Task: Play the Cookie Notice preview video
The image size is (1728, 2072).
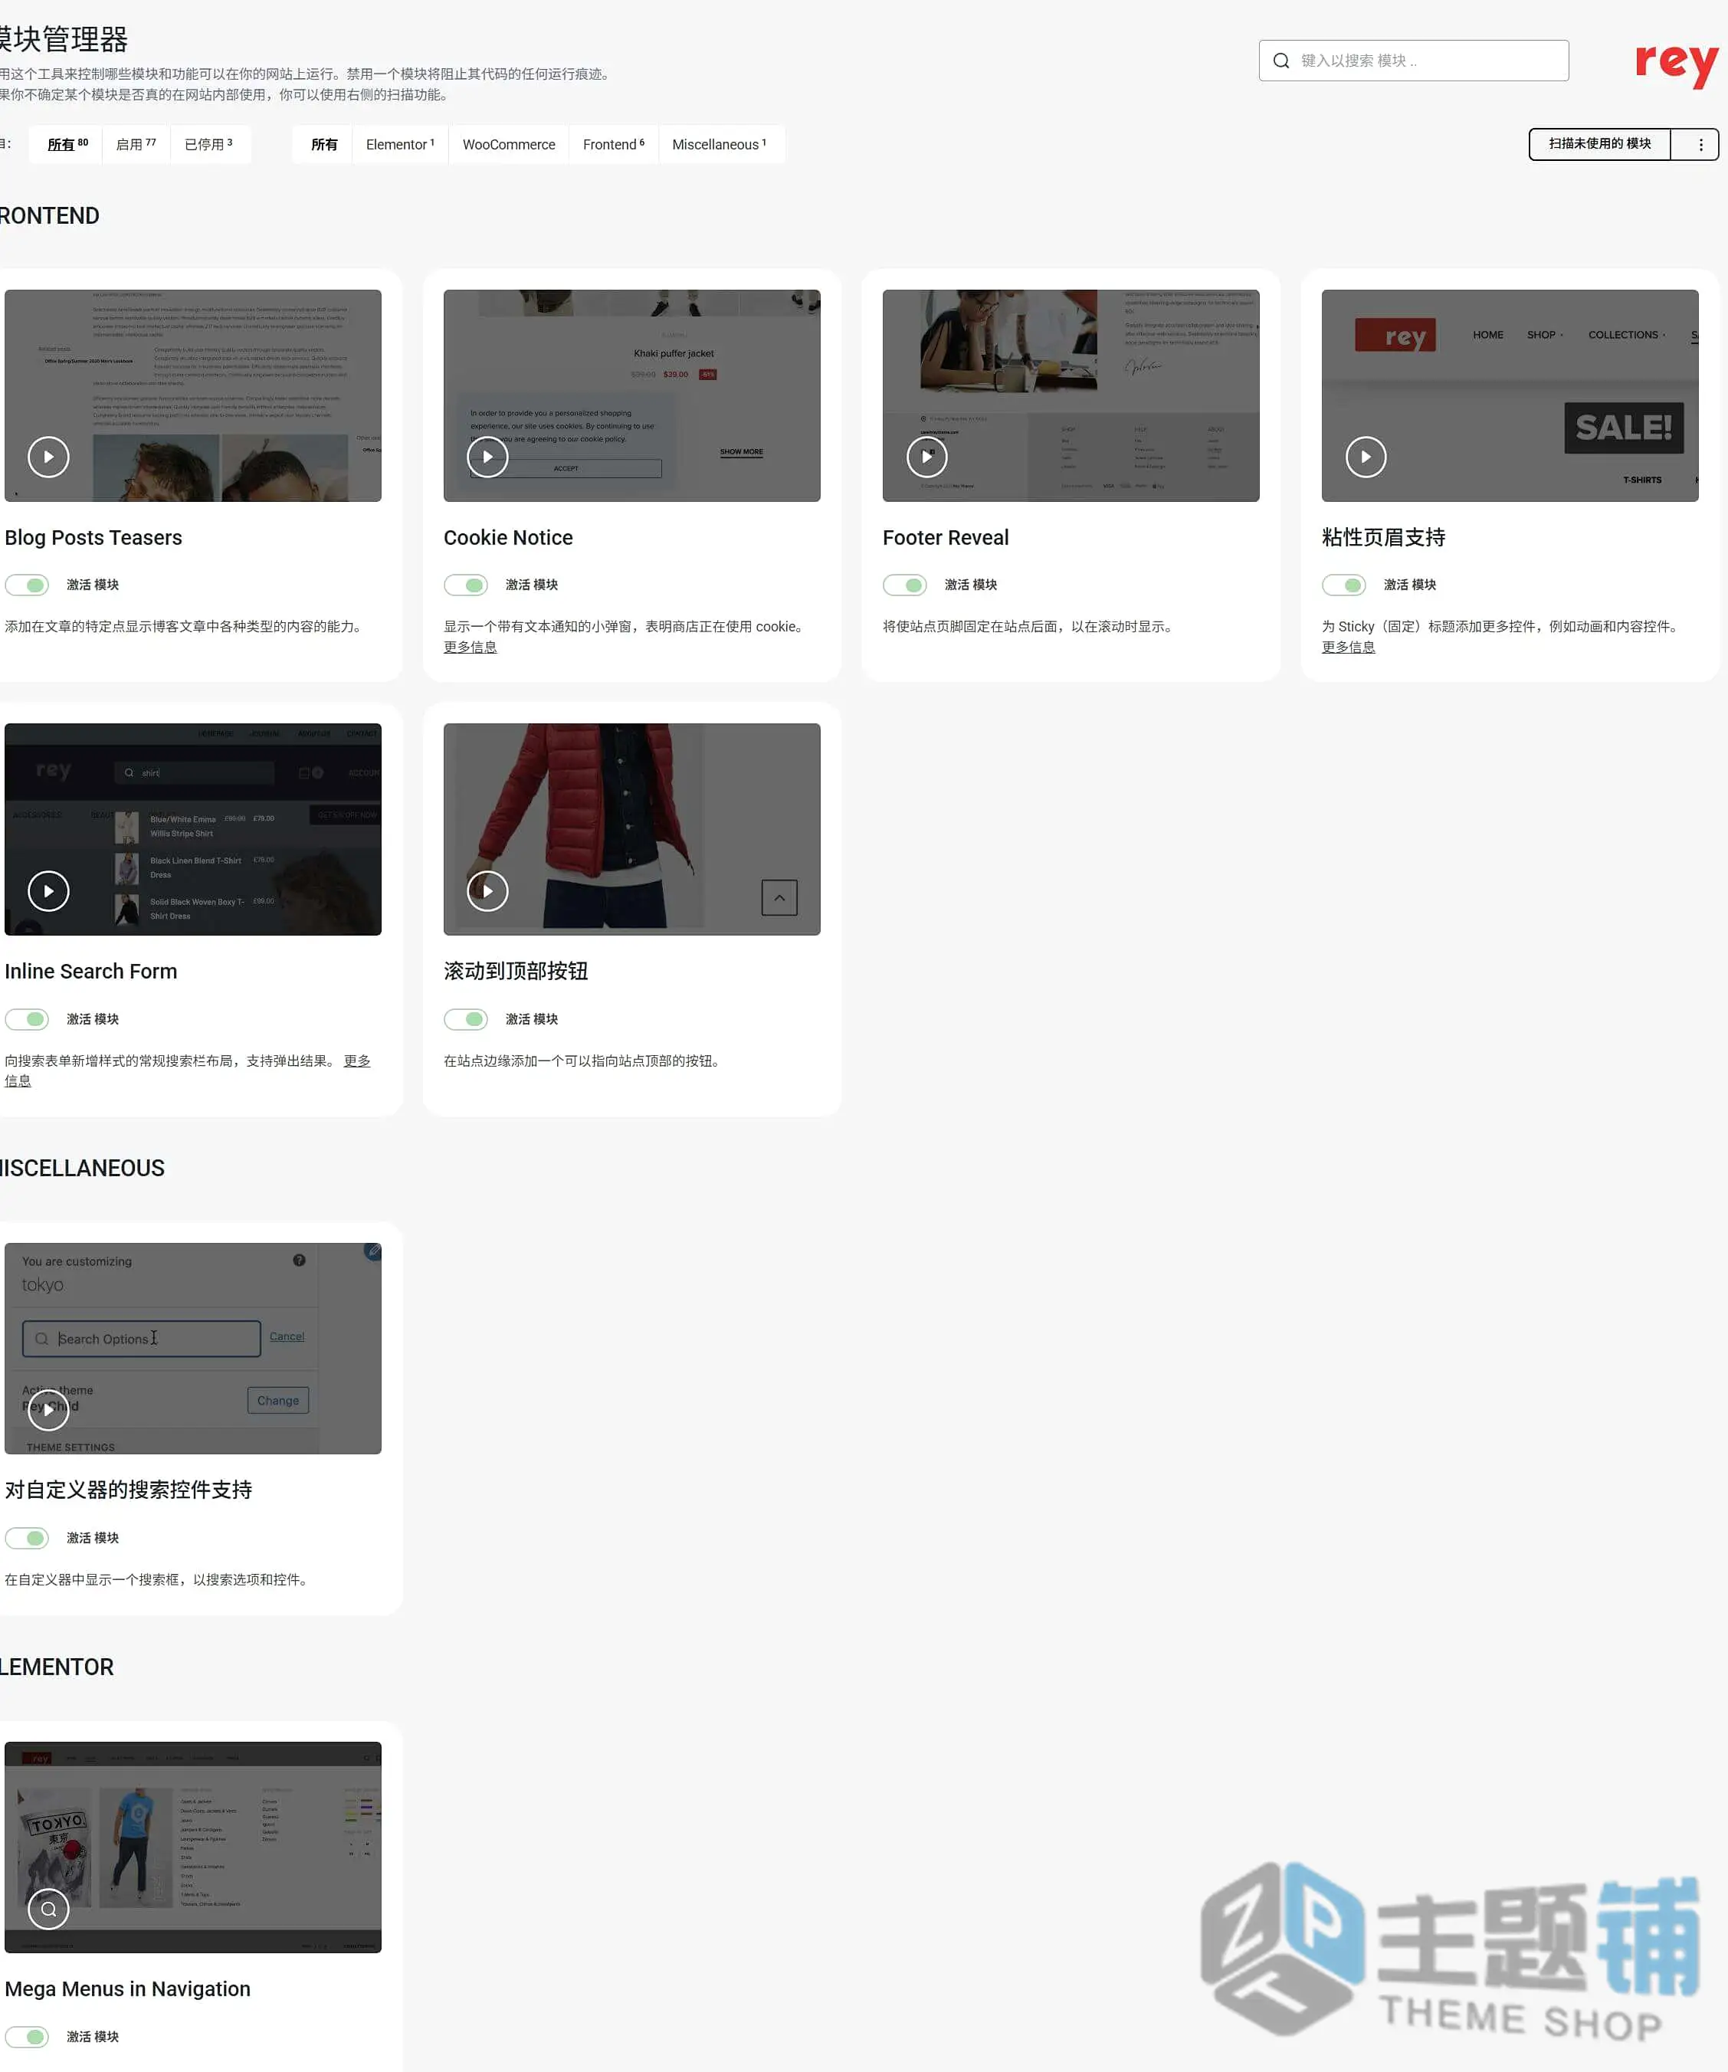Action: click(x=487, y=457)
